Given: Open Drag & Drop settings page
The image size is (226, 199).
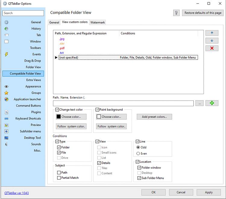Looking at the screenshot, I should pos(33,61).
